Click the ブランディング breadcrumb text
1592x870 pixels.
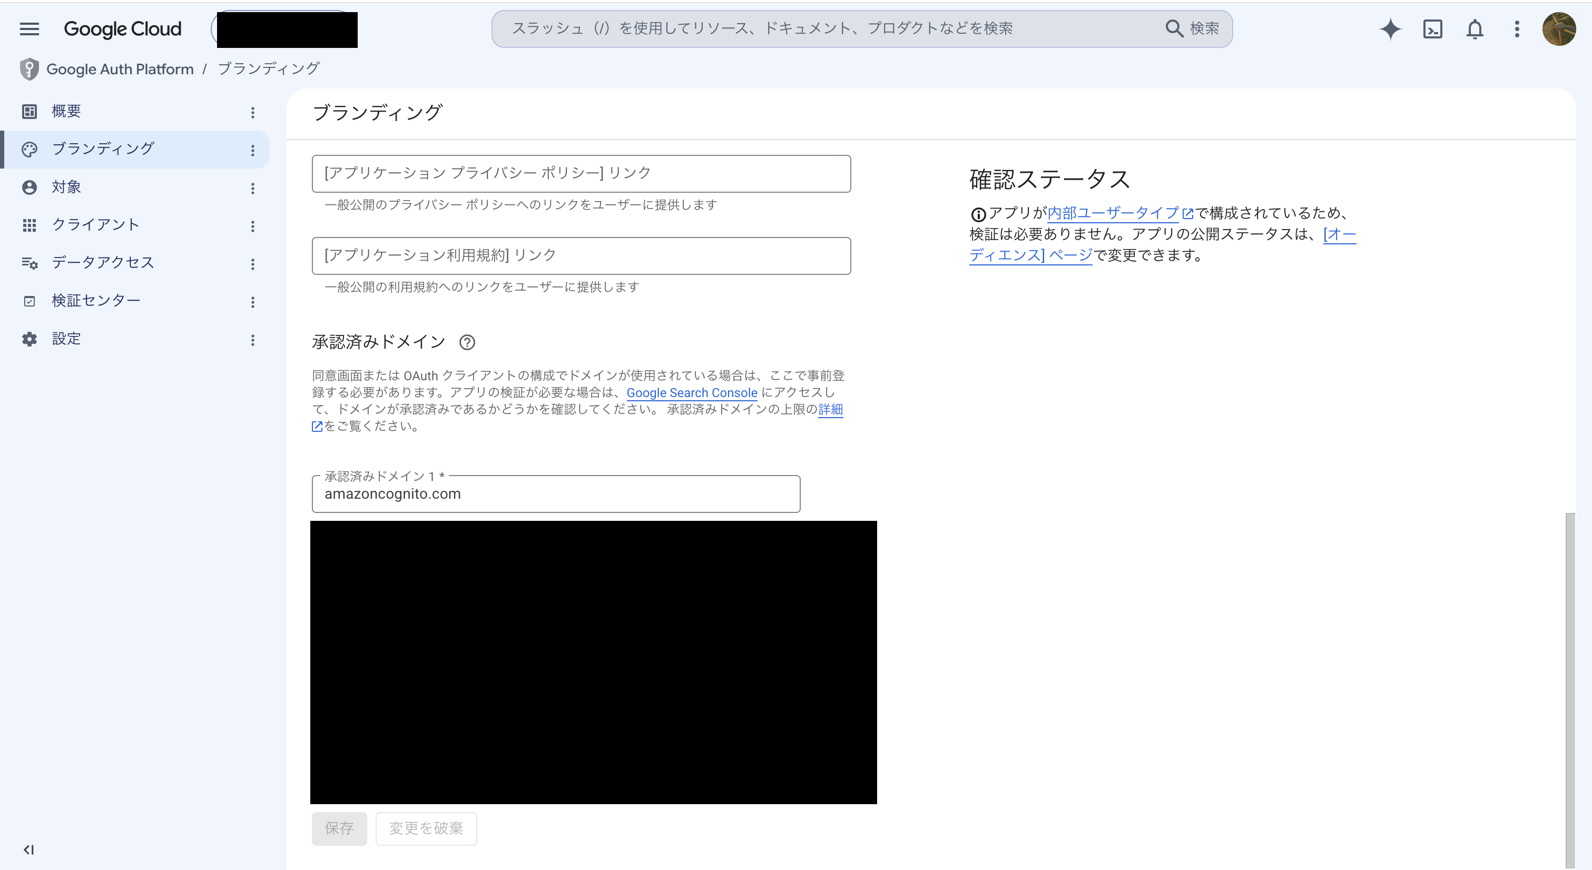pyautogui.click(x=268, y=68)
